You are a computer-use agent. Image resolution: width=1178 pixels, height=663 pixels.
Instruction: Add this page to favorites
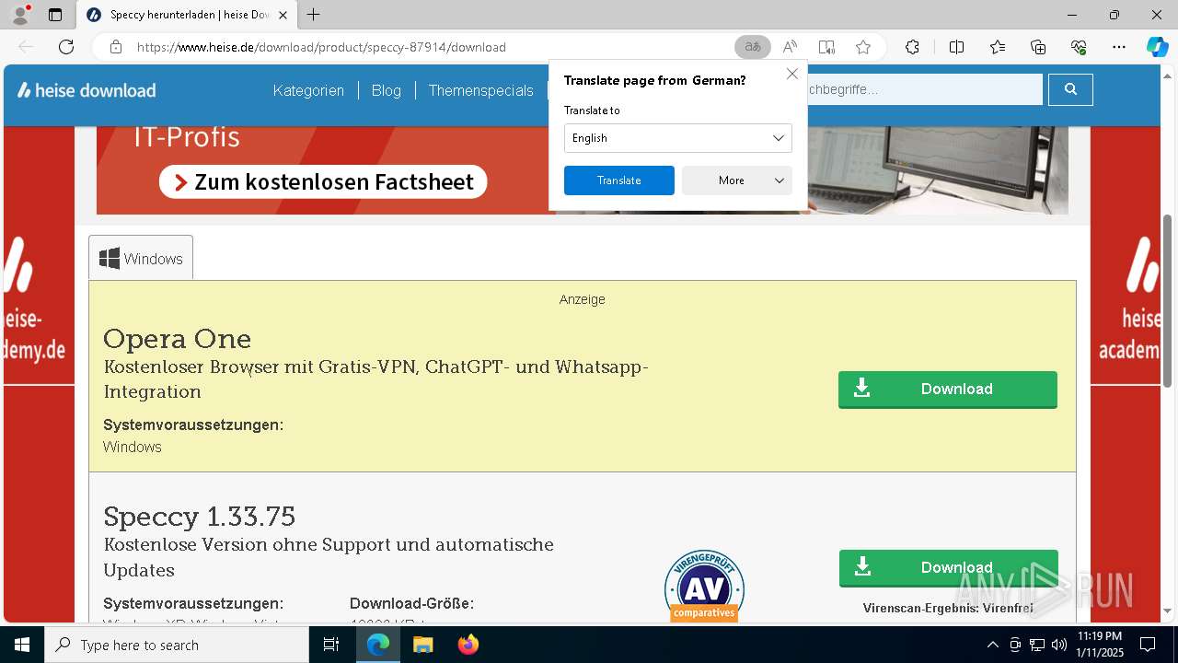pos(863,47)
